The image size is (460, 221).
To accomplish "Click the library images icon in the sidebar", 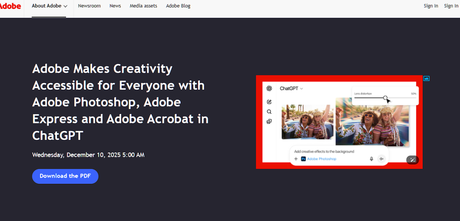I will (x=269, y=121).
